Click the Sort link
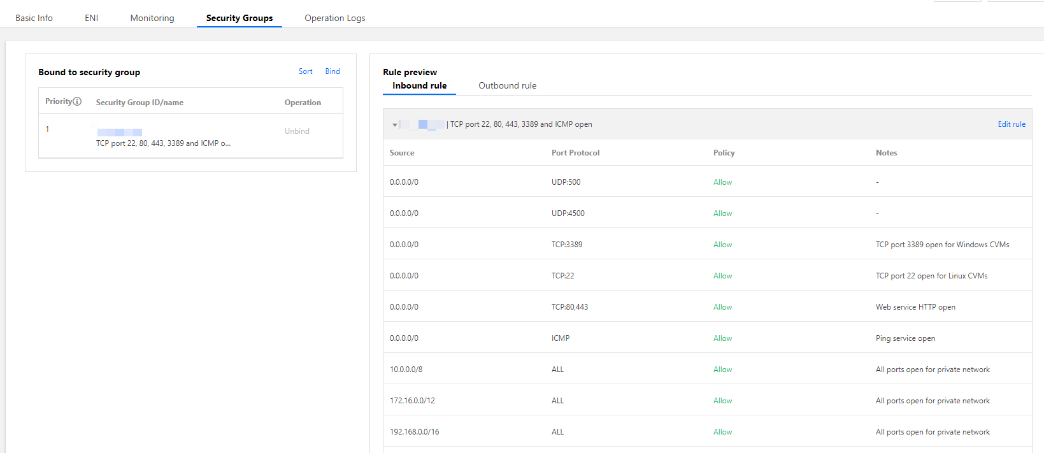The height and width of the screenshot is (453, 1044). (x=306, y=71)
